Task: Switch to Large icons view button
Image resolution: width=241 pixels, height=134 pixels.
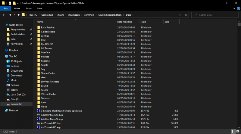Action: tap(238, 132)
